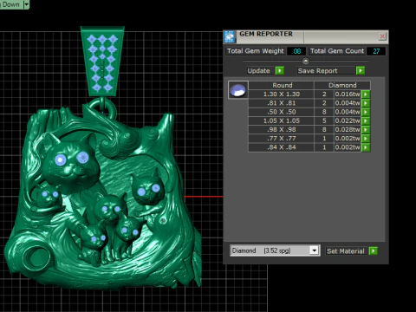416x312 pixels.
Task: Click the 0.028tw weight cell
Action: (x=348, y=130)
